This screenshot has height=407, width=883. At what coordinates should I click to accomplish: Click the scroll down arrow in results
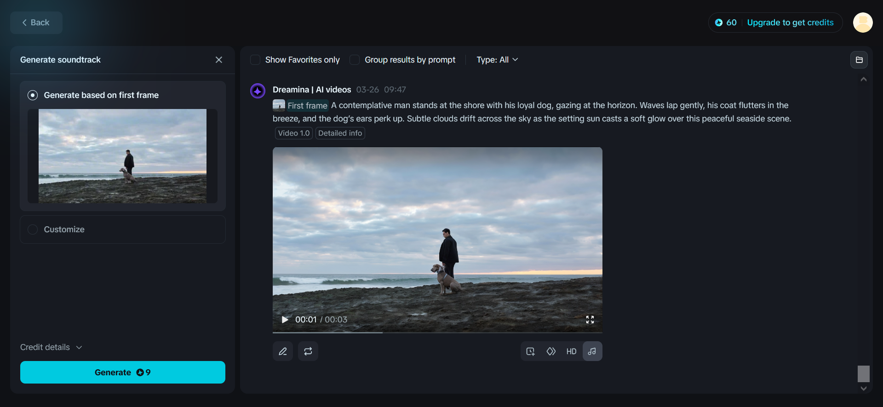[864, 389]
